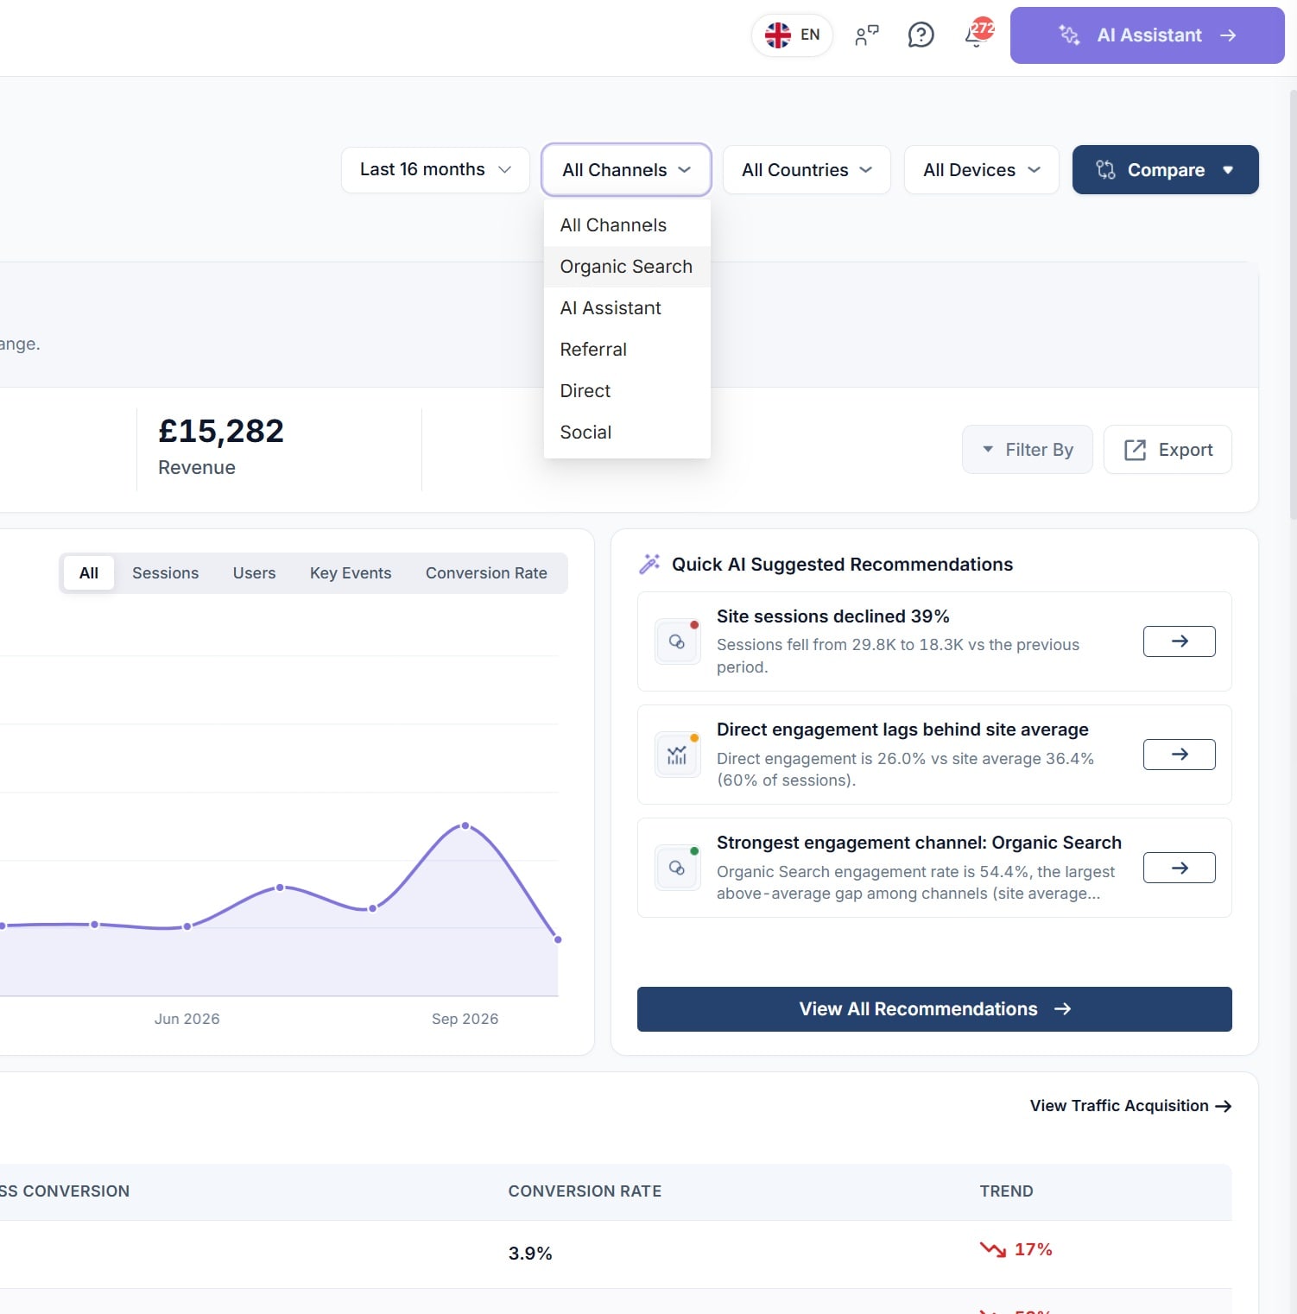Viewport: 1297px width, 1314px height.
Task: Click icon beside Site sessions declined 39%
Action: pyautogui.click(x=677, y=641)
